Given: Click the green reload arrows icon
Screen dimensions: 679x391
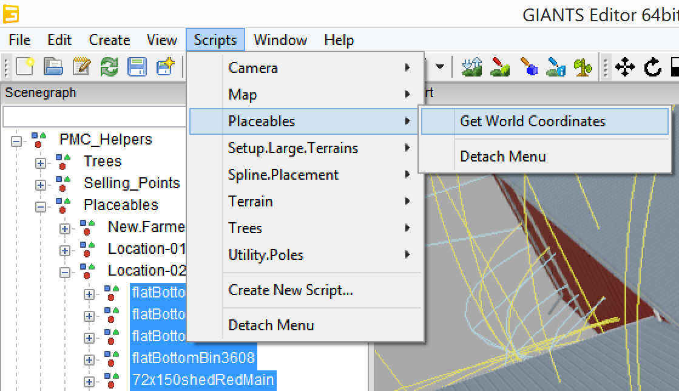Looking at the screenshot, I should coord(109,67).
